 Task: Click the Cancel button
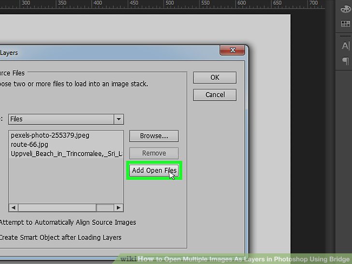[215, 95]
